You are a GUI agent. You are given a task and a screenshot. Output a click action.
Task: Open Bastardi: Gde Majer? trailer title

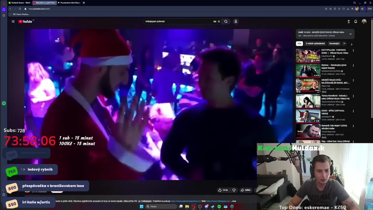pos(334,127)
